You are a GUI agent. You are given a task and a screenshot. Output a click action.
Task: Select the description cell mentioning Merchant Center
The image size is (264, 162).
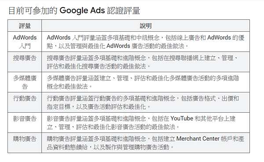[146, 143]
